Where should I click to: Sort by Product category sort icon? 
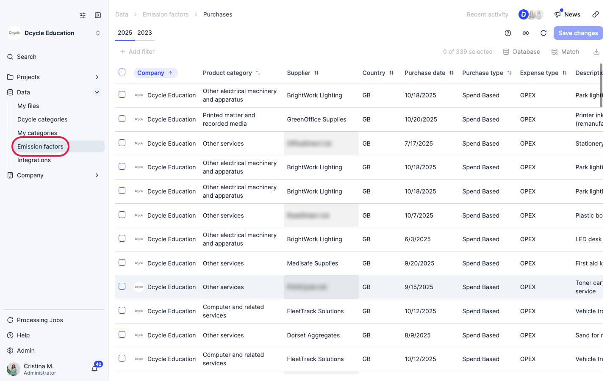coord(258,73)
